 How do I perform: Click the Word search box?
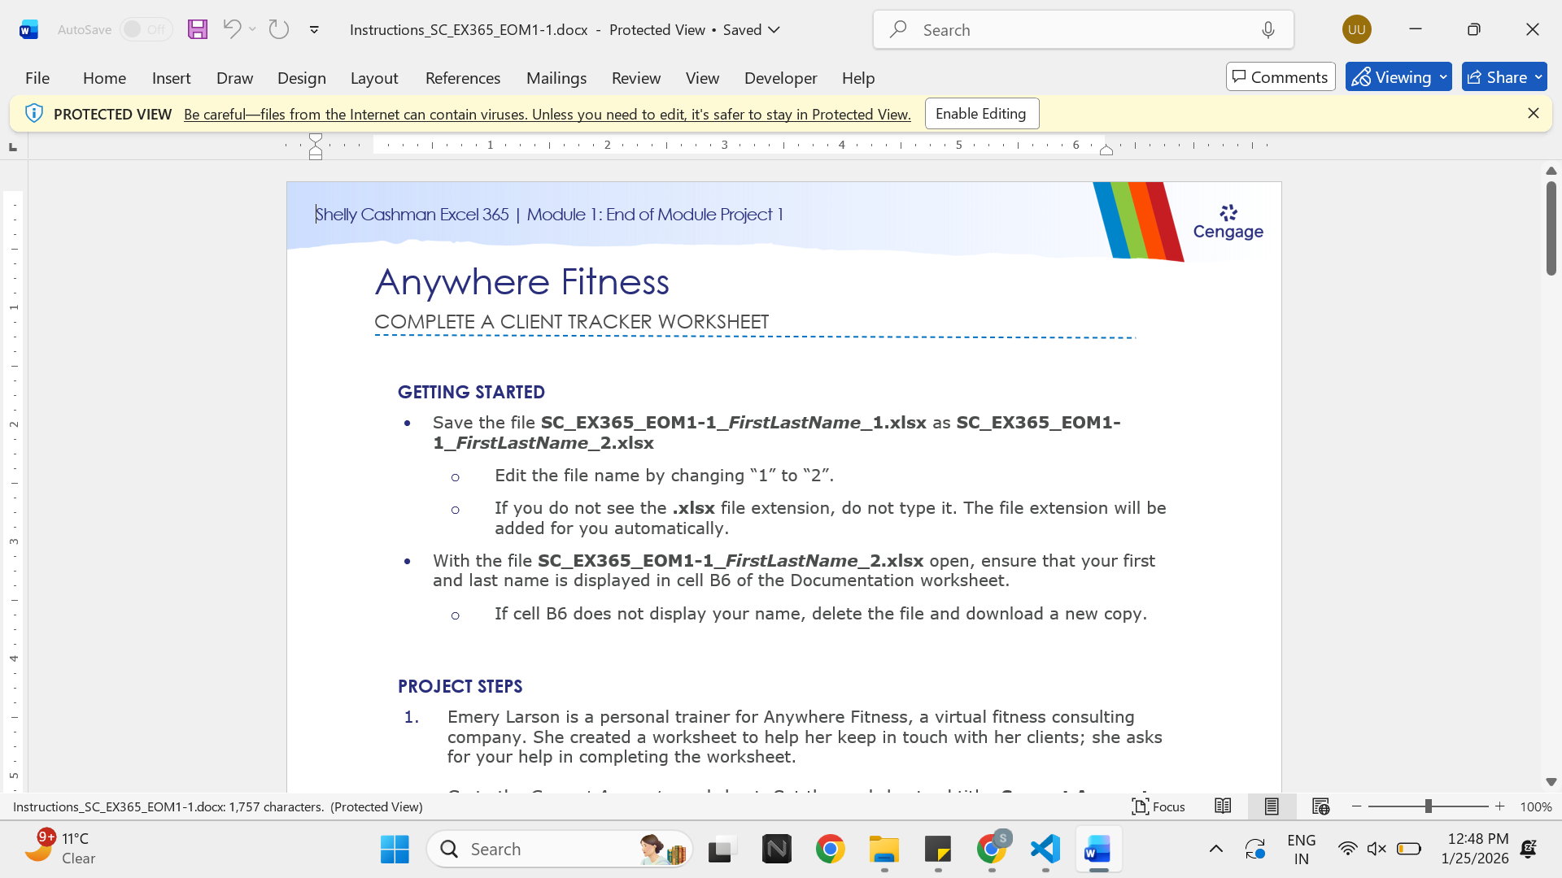(1083, 30)
